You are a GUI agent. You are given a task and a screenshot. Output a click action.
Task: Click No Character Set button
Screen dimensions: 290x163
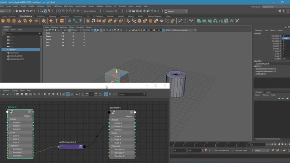pyautogui.click(x=222, y=150)
